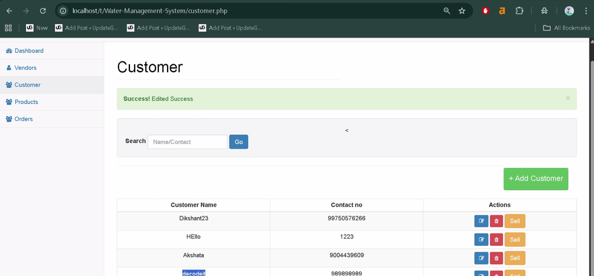
Task: Click the incognito-style icon in toolbar
Action: pyautogui.click(x=544, y=11)
